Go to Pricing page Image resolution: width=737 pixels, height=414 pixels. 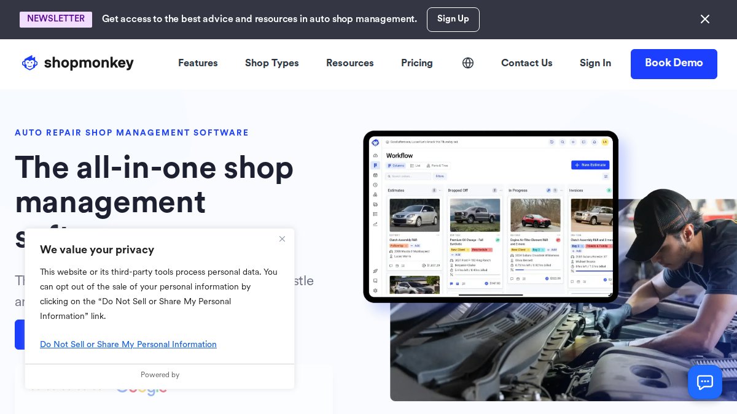(417, 63)
